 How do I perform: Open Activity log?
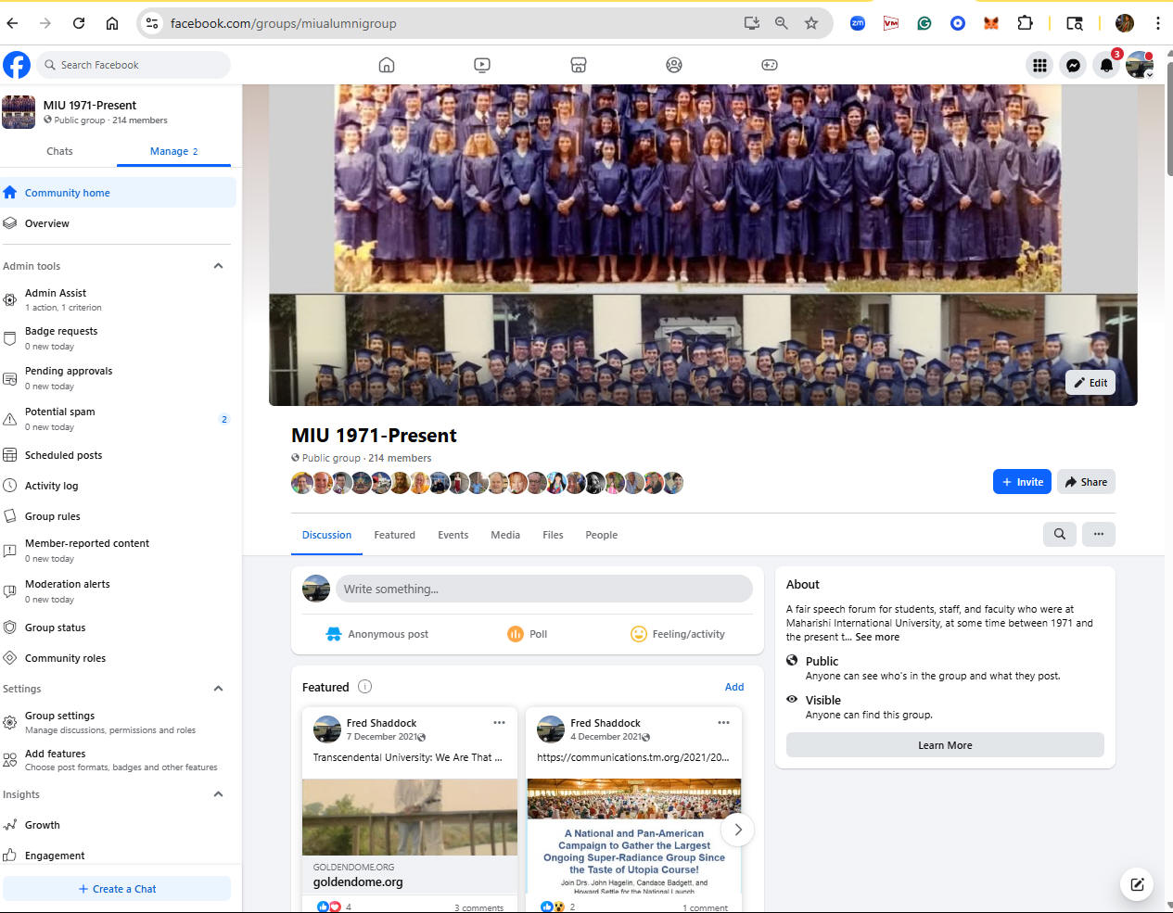point(118,486)
